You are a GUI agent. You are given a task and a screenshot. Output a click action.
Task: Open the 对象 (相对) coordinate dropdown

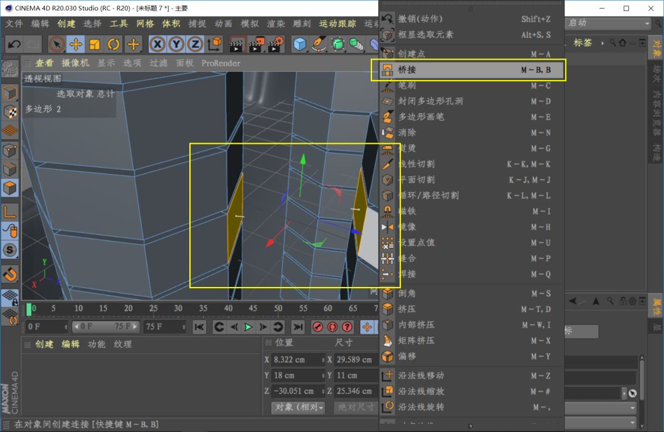point(299,407)
